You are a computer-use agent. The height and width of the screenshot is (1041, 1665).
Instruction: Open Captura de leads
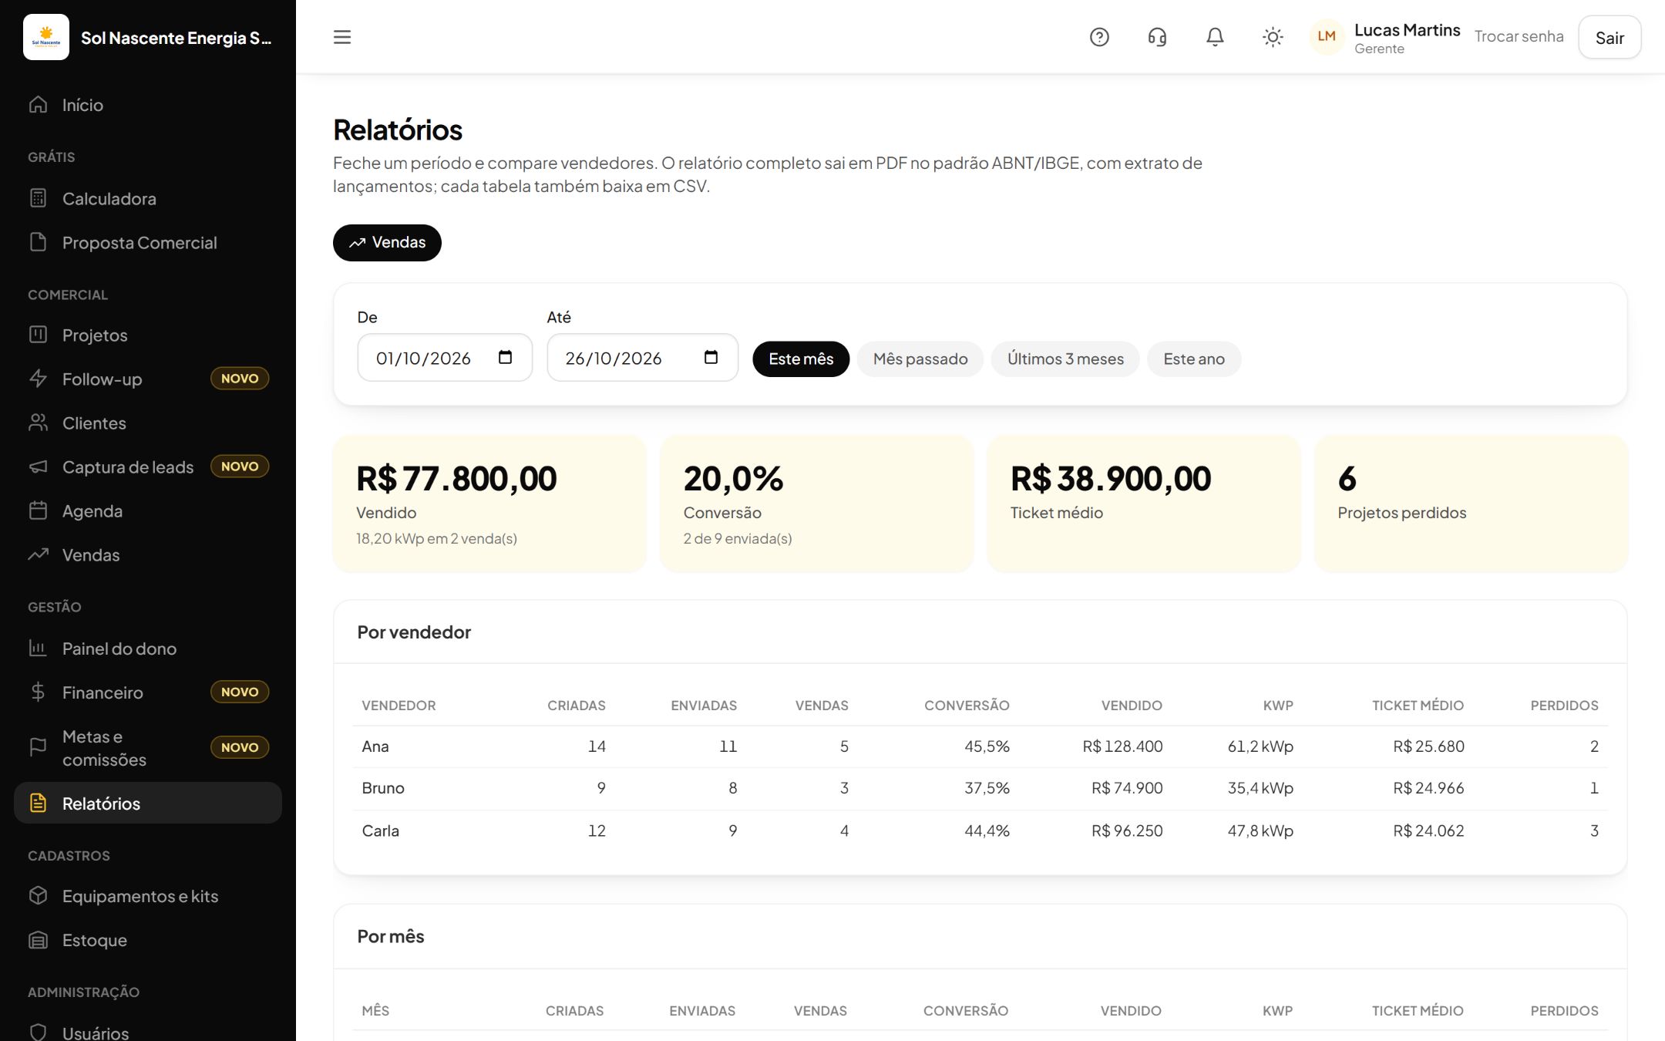(x=148, y=467)
